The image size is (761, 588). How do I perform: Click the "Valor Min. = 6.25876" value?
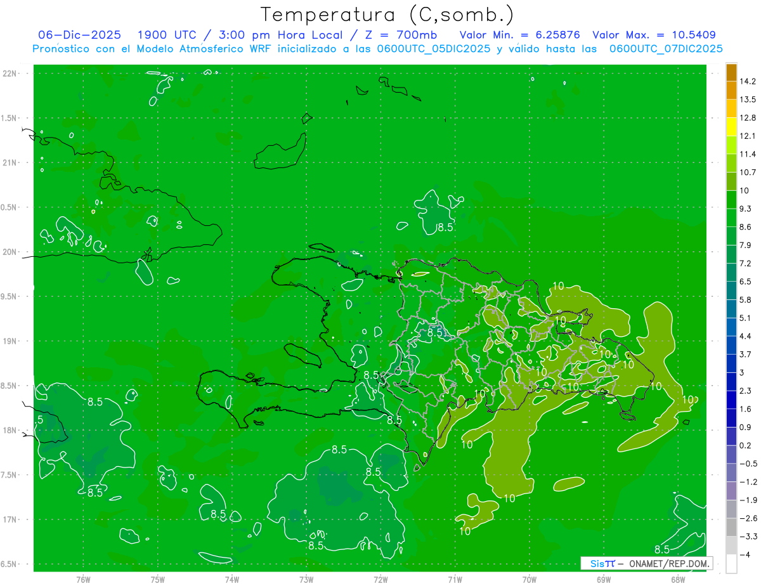519,35
